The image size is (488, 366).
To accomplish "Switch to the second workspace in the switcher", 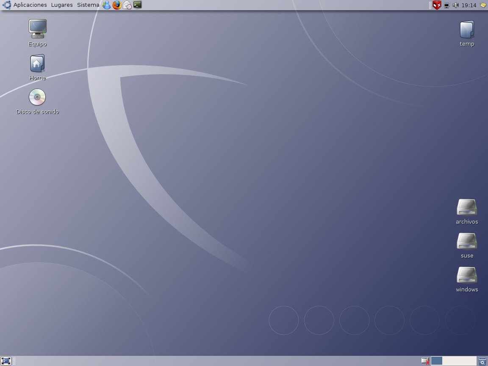I will point(448,361).
